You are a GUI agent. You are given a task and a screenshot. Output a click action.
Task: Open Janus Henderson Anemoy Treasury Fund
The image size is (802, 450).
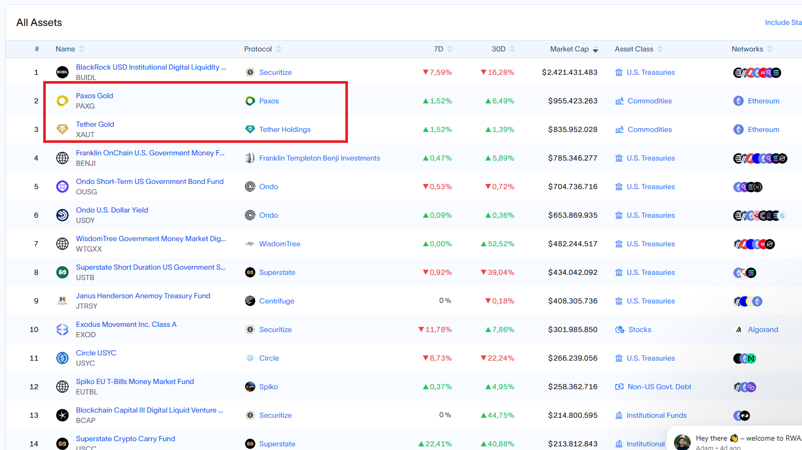(143, 296)
